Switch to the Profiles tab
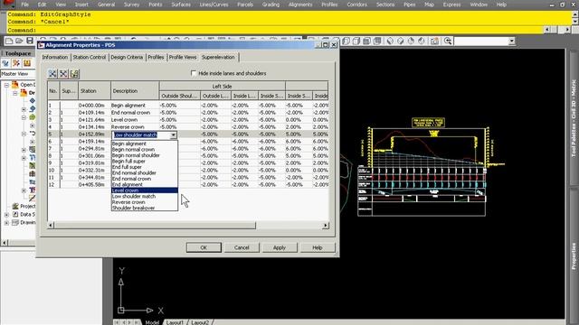Viewport: 579px width, 325px height. pos(156,57)
